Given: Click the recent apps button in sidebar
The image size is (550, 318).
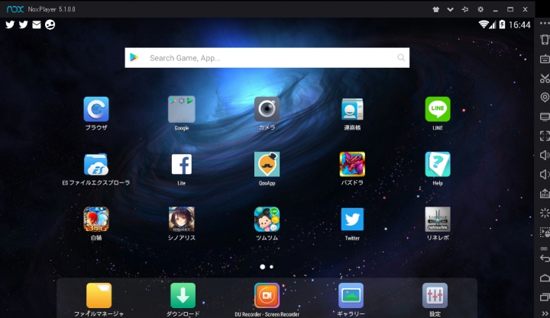Looking at the screenshot, I should [545, 297].
